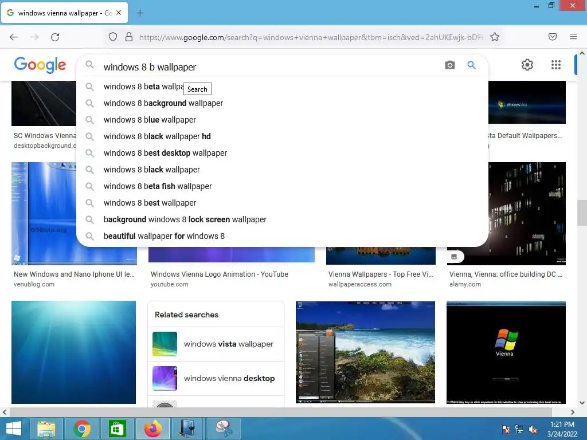This screenshot has width=587, height=440.
Task: Reload the current page
Action: 55,37
